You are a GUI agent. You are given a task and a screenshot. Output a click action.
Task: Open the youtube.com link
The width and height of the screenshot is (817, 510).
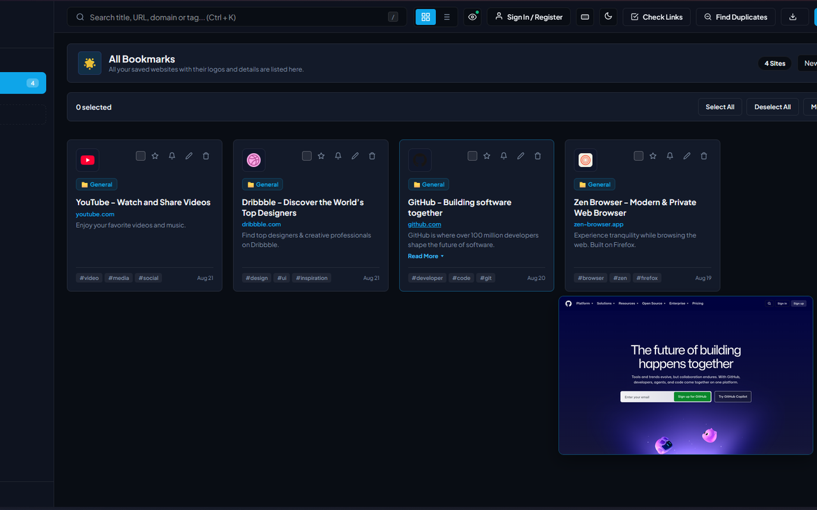[x=95, y=214]
